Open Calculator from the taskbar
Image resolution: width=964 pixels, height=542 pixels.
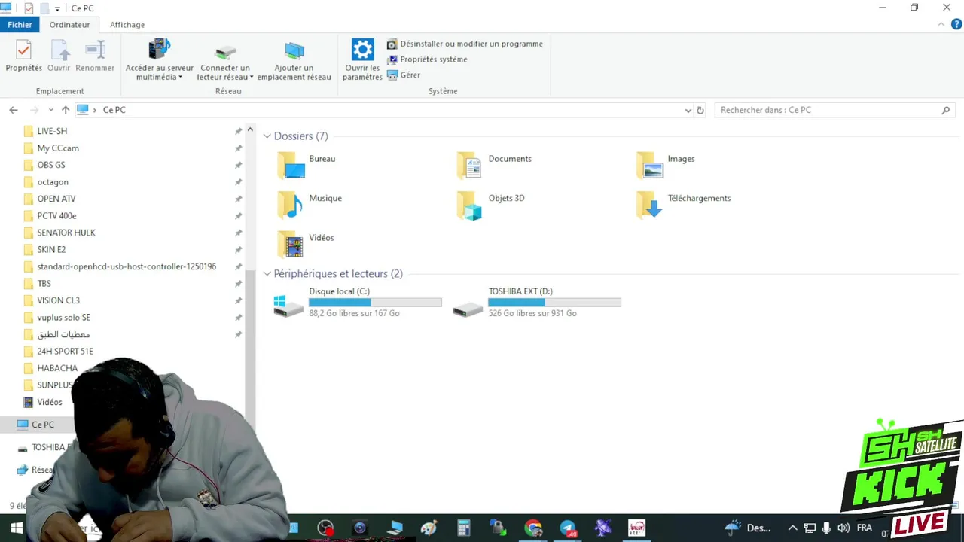point(464,528)
